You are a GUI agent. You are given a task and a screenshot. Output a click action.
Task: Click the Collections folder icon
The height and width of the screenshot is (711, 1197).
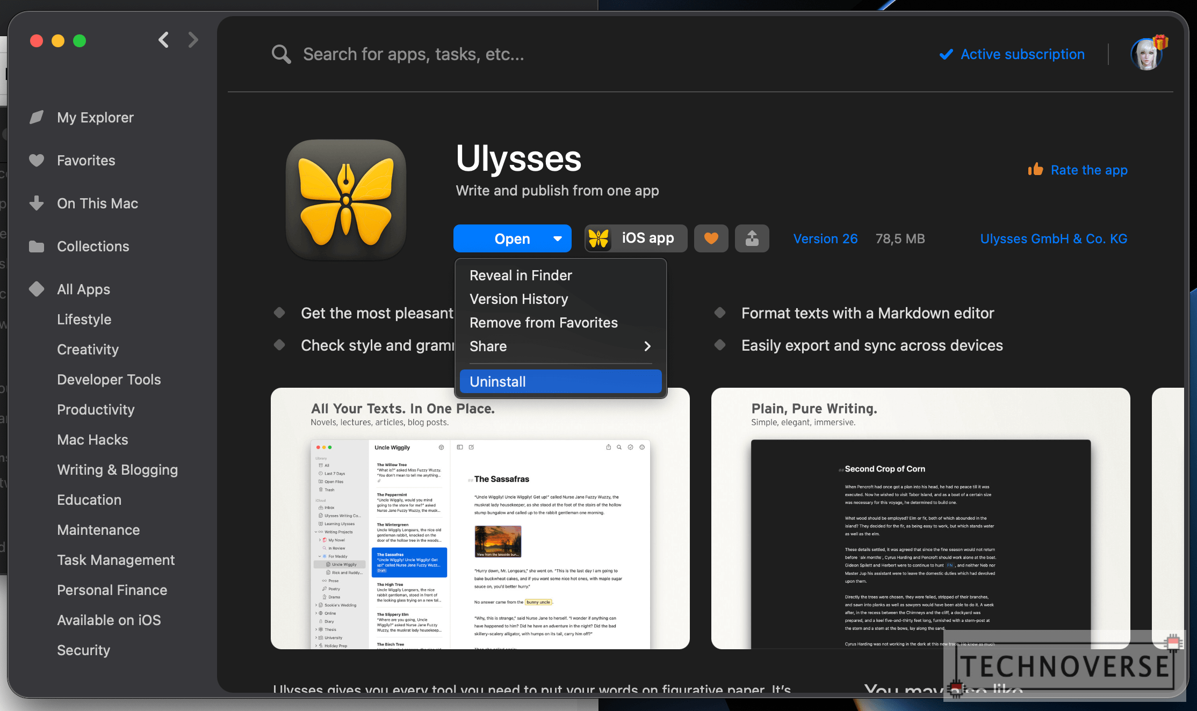pos(37,246)
